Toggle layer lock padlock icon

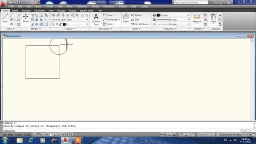coord(60,24)
